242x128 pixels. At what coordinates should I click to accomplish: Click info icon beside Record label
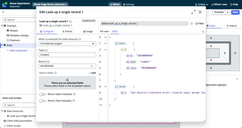click(x=48, y=62)
